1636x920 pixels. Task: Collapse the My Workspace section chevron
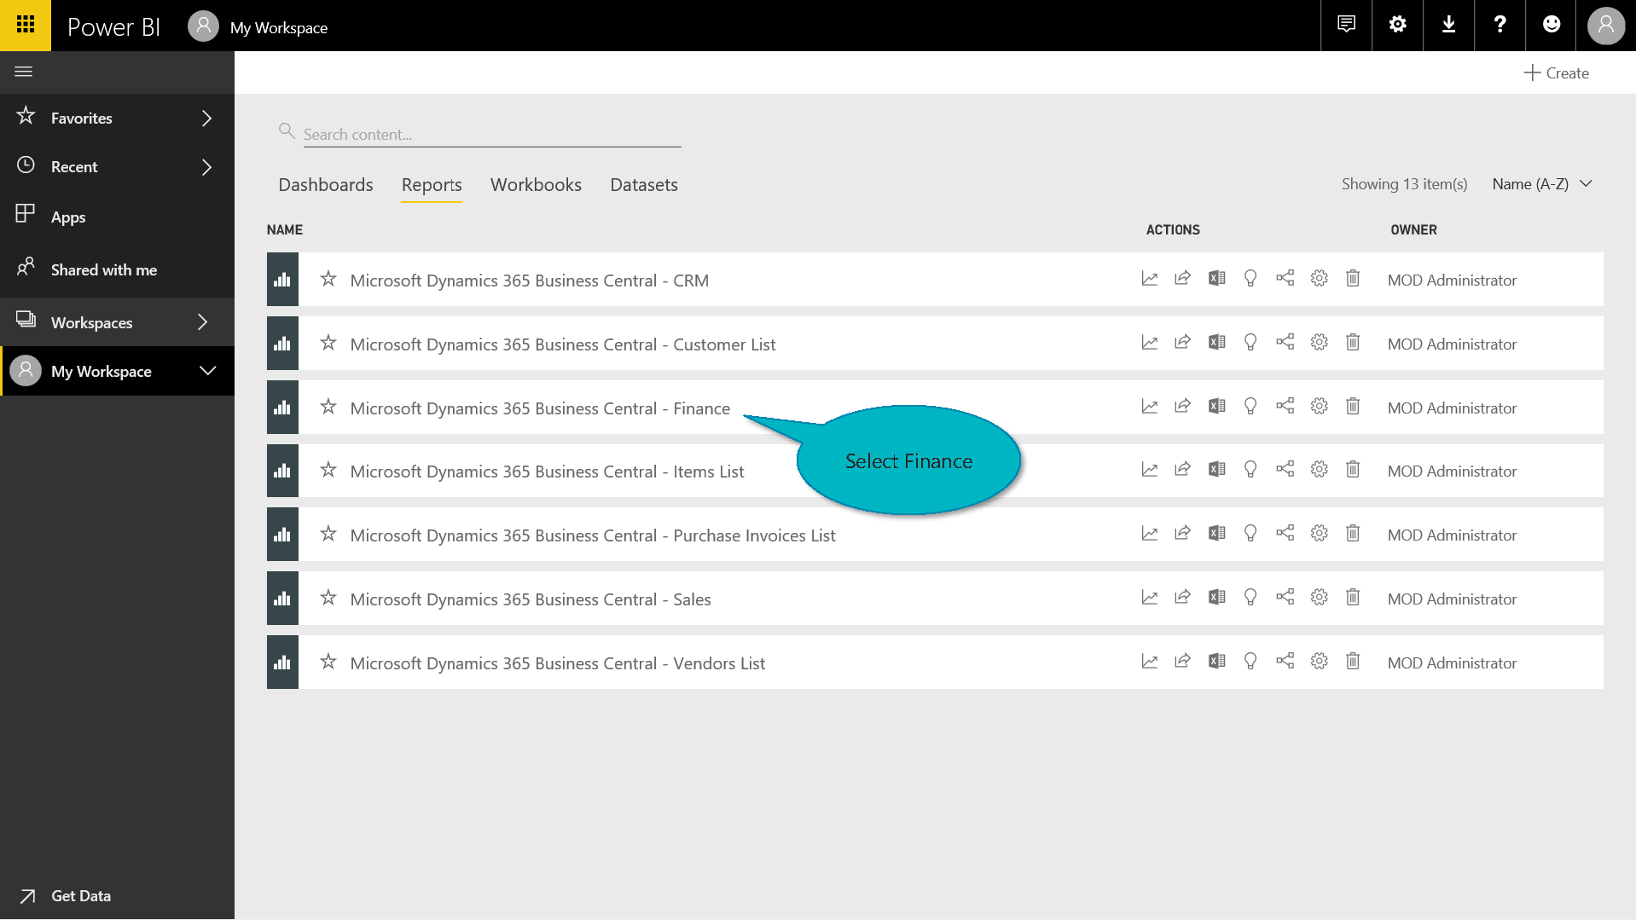point(207,371)
